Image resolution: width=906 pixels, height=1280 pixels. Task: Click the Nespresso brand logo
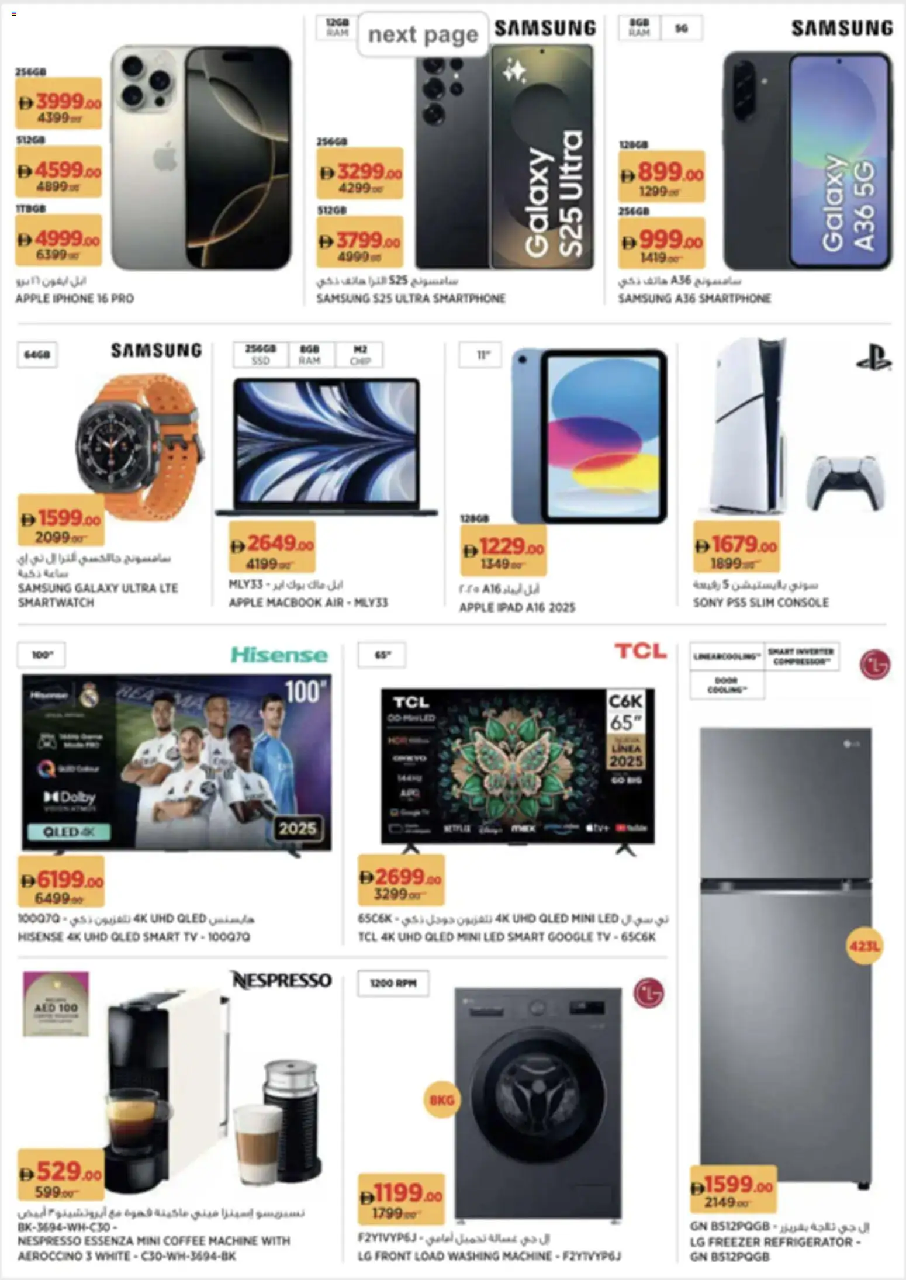pos(282,980)
